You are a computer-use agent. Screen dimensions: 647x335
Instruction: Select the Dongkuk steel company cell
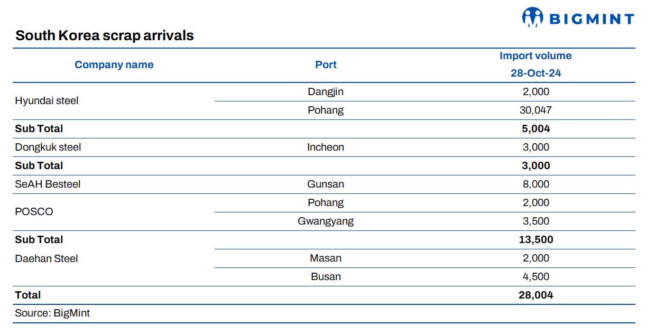[x=48, y=147]
